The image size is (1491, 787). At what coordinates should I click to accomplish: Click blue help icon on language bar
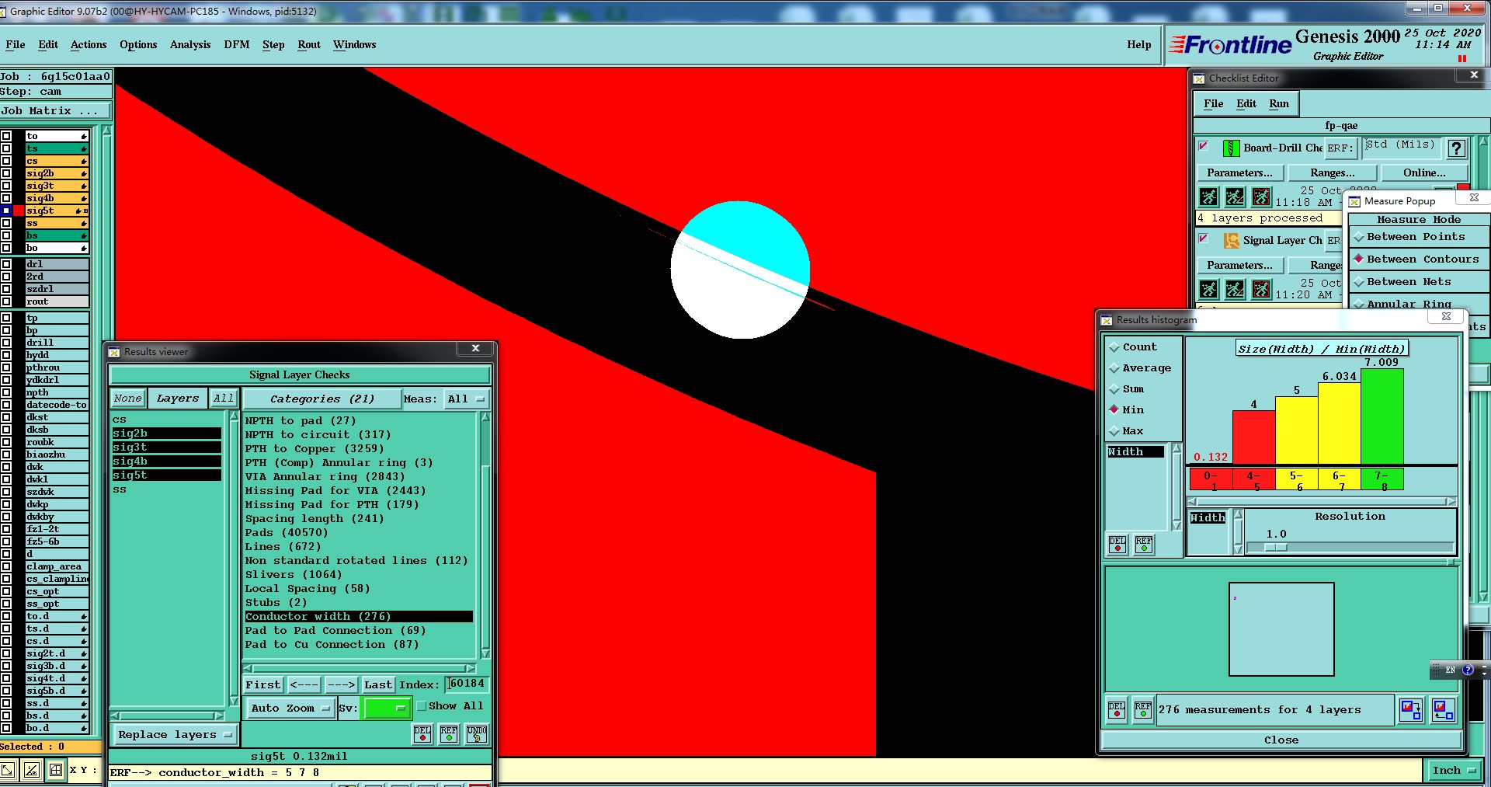(x=1467, y=670)
